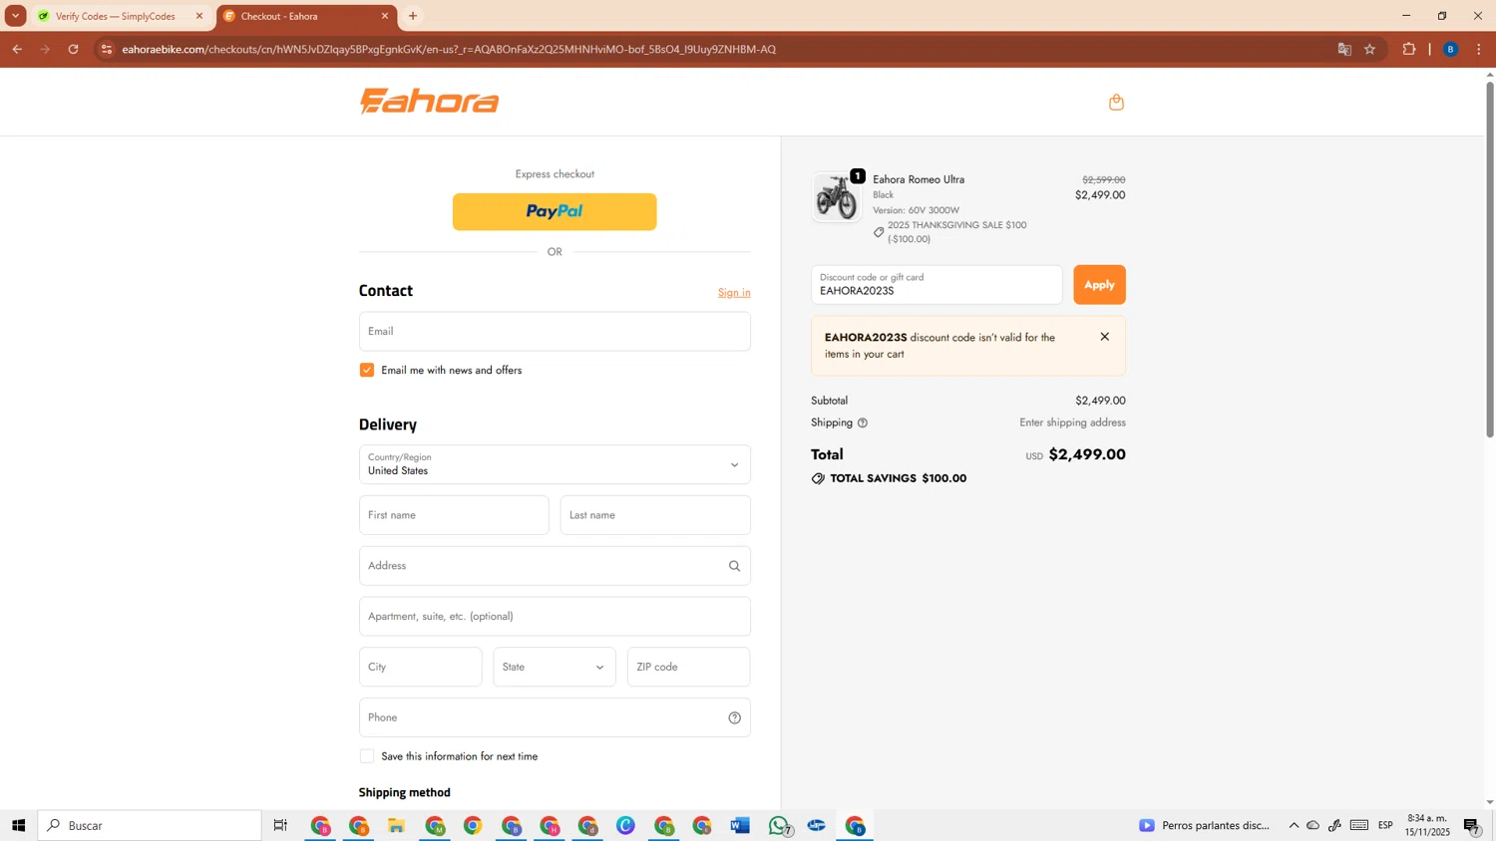Viewport: 1496px width, 841px height.
Task: Show hidden system tray icons
Action: click(1294, 825)
